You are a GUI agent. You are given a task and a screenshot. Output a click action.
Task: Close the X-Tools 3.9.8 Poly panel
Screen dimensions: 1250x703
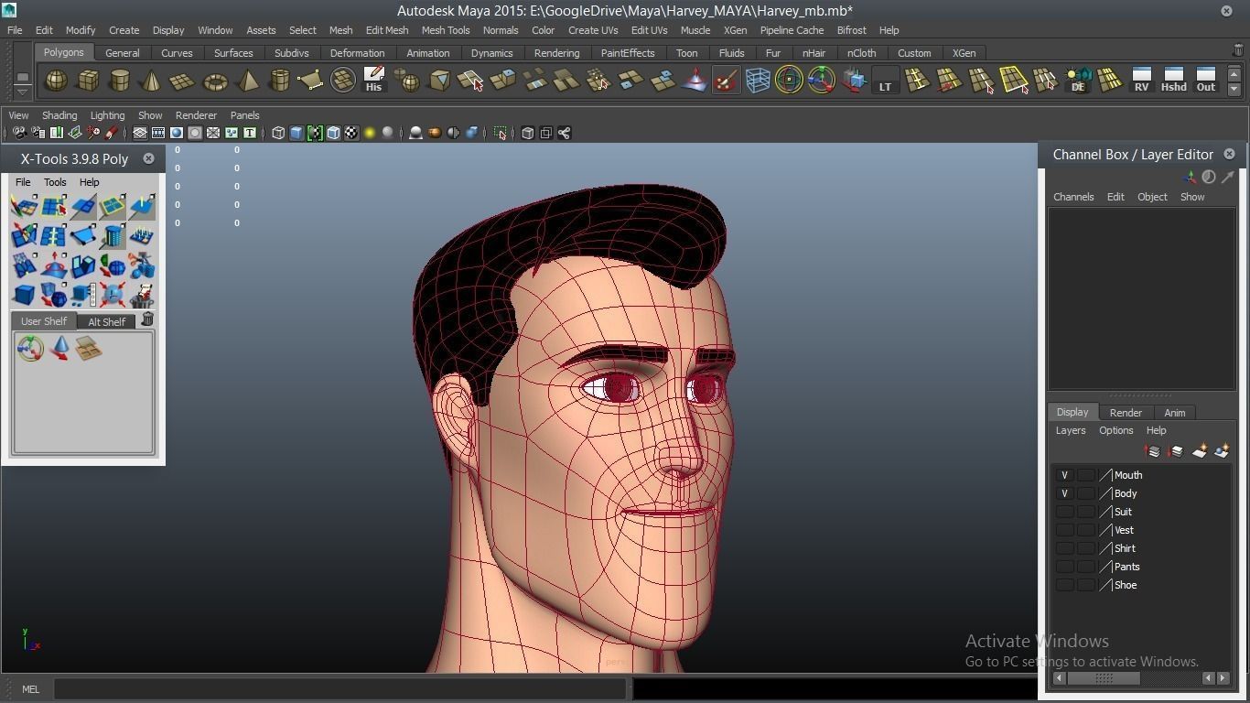click(148, 158)
